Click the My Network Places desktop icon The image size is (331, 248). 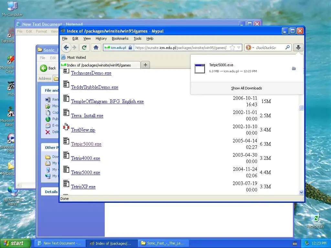tap(12, 196)
